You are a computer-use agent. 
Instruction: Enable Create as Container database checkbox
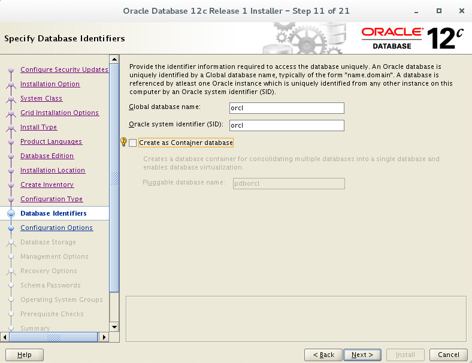[133, 143]
